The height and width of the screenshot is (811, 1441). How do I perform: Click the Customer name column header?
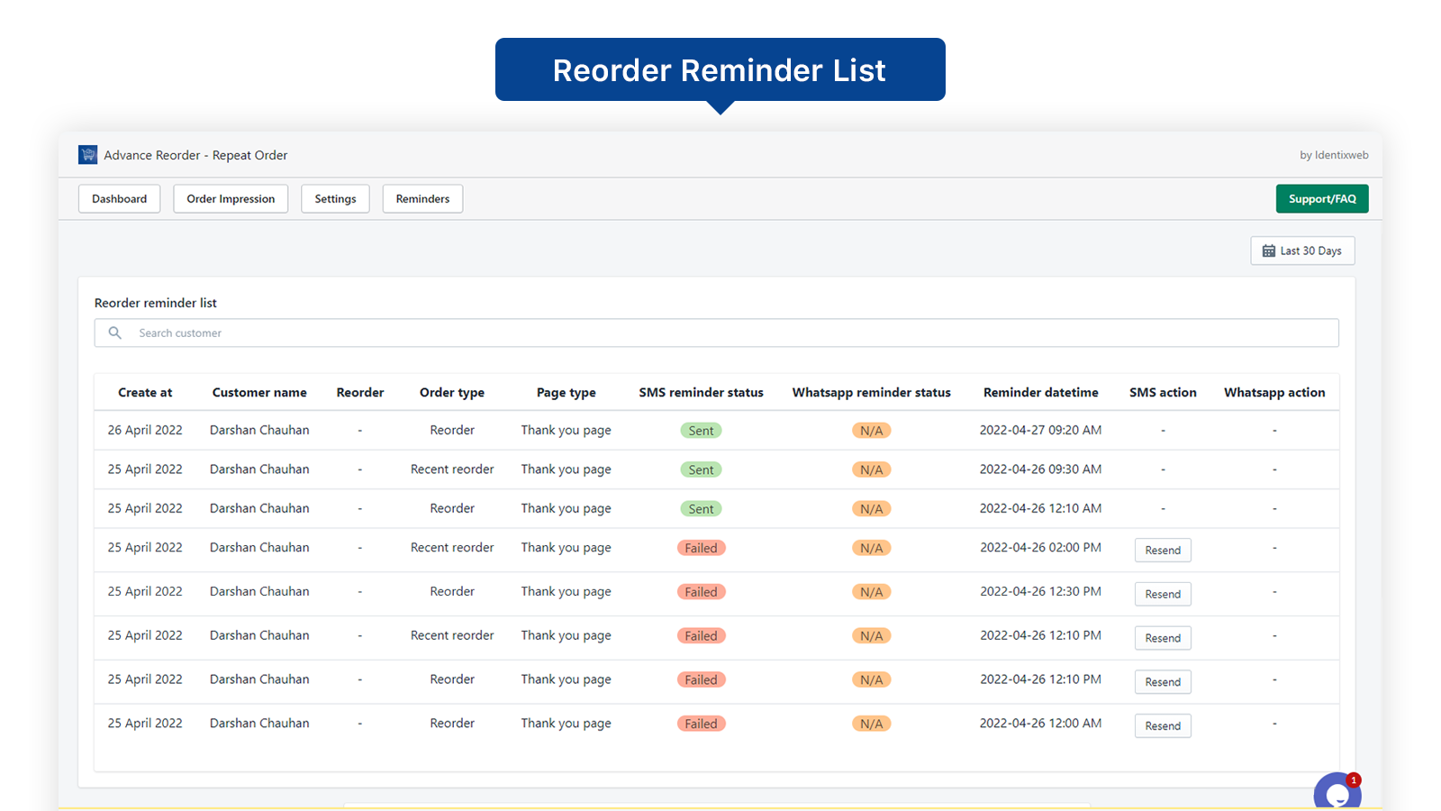(x=259, y=393)
